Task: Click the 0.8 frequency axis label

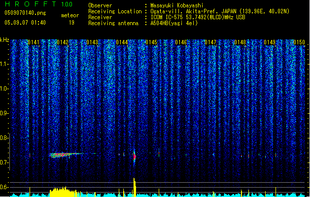Action: click(x=4, y=138)
